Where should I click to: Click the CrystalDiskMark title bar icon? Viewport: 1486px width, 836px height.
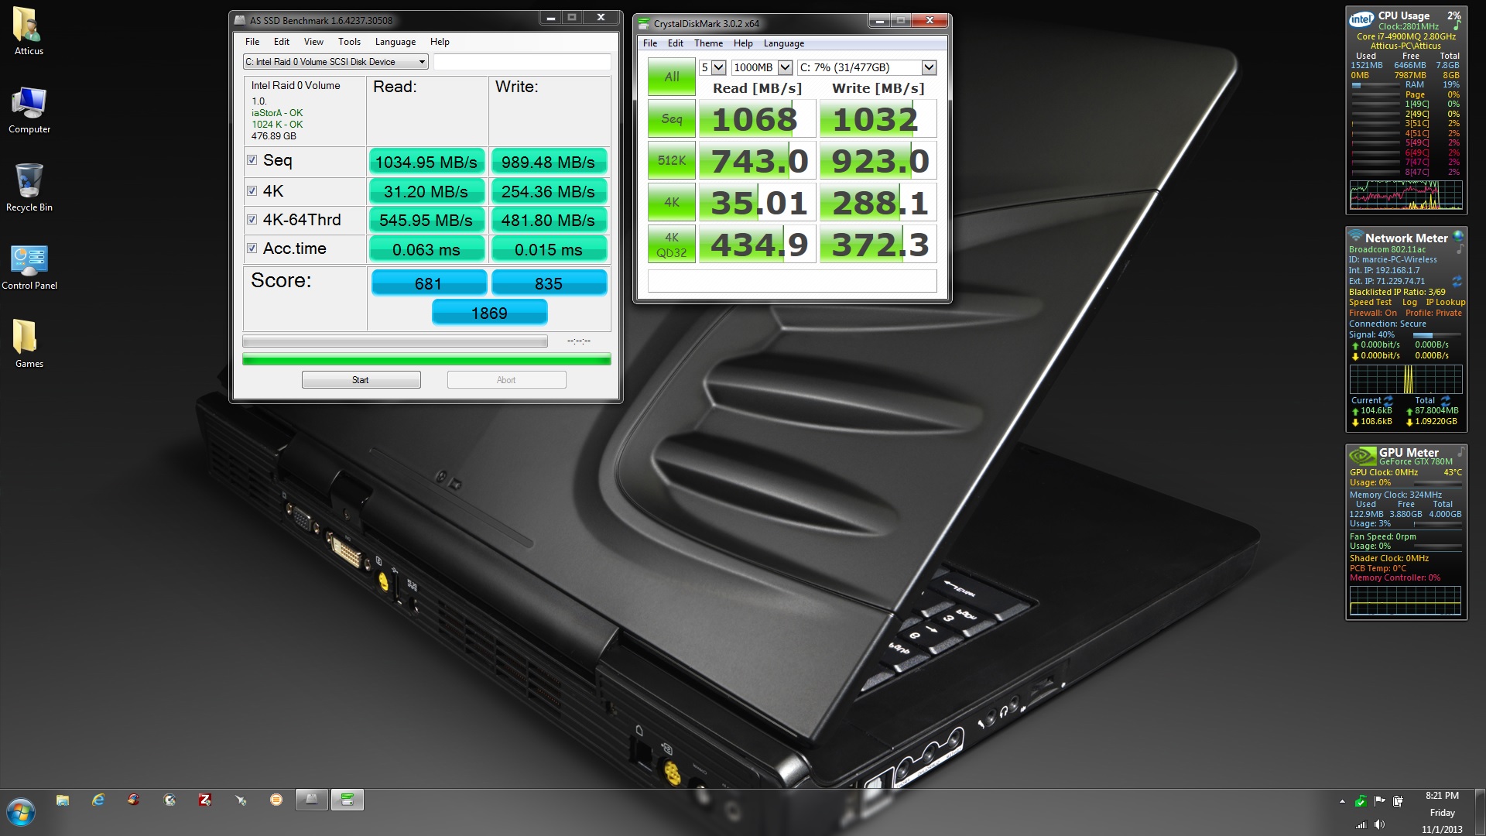click(x=644, y=23)
